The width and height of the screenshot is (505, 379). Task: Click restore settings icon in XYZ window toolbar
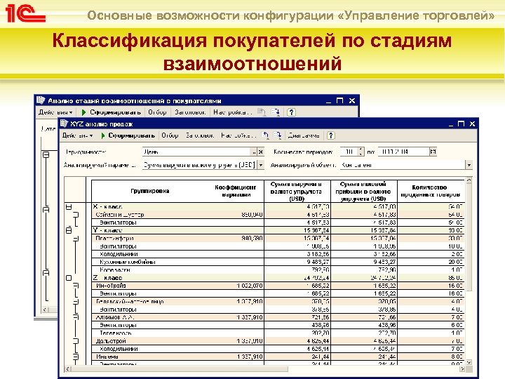click(x=265, y=135)
